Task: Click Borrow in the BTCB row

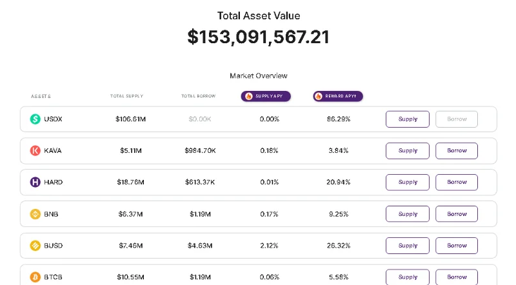Action: click(457, 277)
